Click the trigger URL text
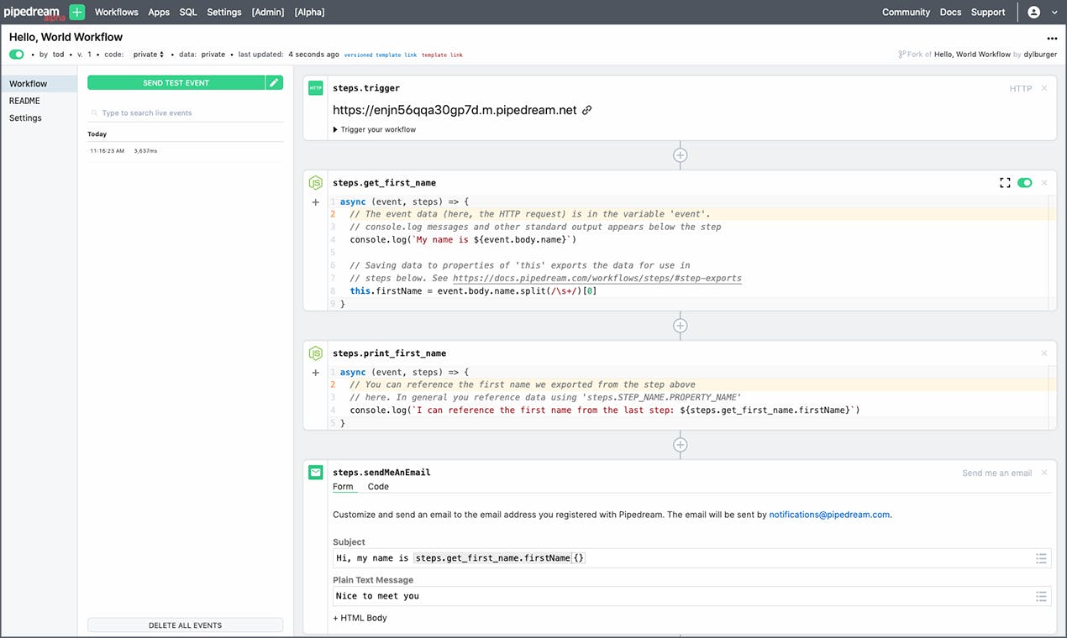Image resolution: width=1067 pixels, height=638 pixels. (x=455, y=110)
